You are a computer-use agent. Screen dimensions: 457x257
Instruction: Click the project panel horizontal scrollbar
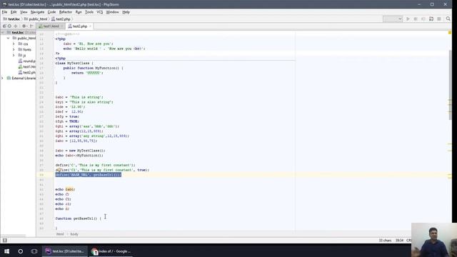pos(13,236)
